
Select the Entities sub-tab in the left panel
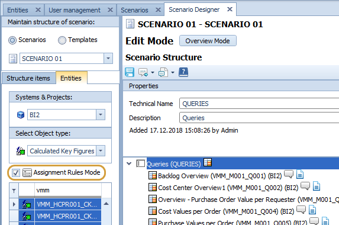point(71,78)
